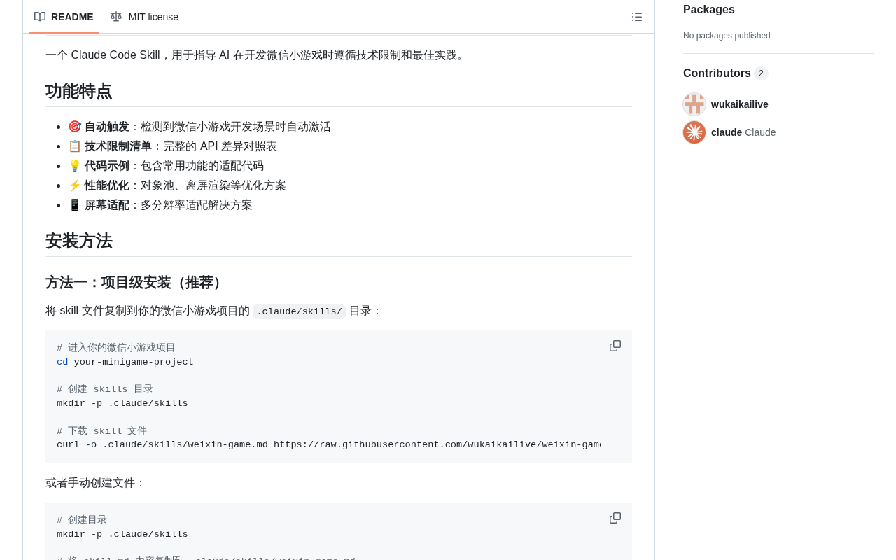The image size is (896, 560).
Task: Copy the project install code block
Action: click(615, 346)
